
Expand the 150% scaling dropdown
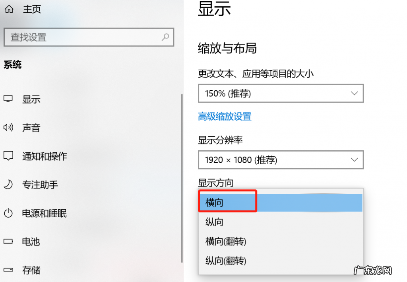pos(281,93)
